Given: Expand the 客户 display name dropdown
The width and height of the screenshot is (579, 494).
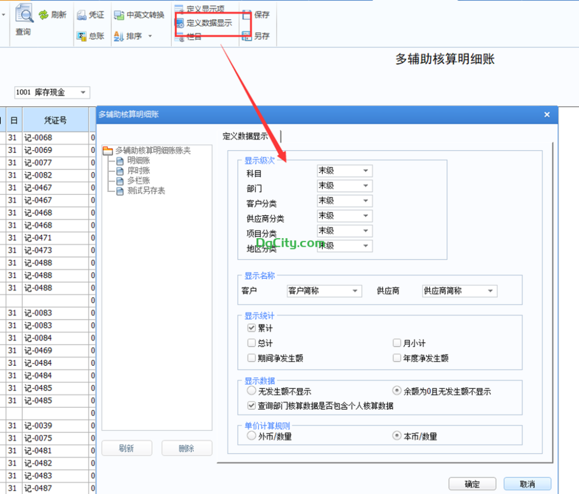Looking at the screenshot, I should click(355, 291).
